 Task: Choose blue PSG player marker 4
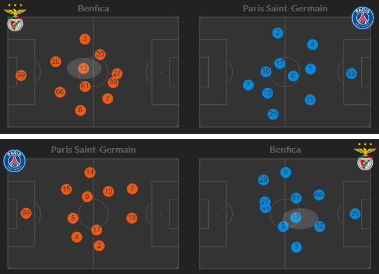coord(312,44)
